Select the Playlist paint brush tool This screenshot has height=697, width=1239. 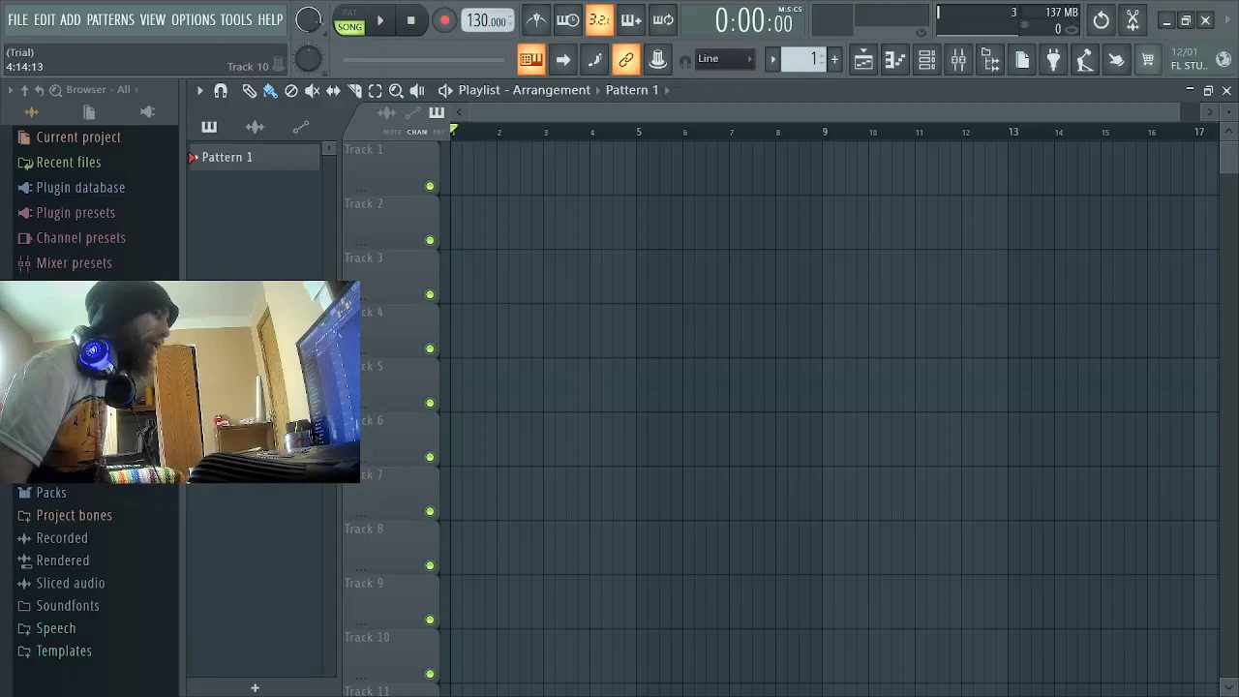coord(270,90)
